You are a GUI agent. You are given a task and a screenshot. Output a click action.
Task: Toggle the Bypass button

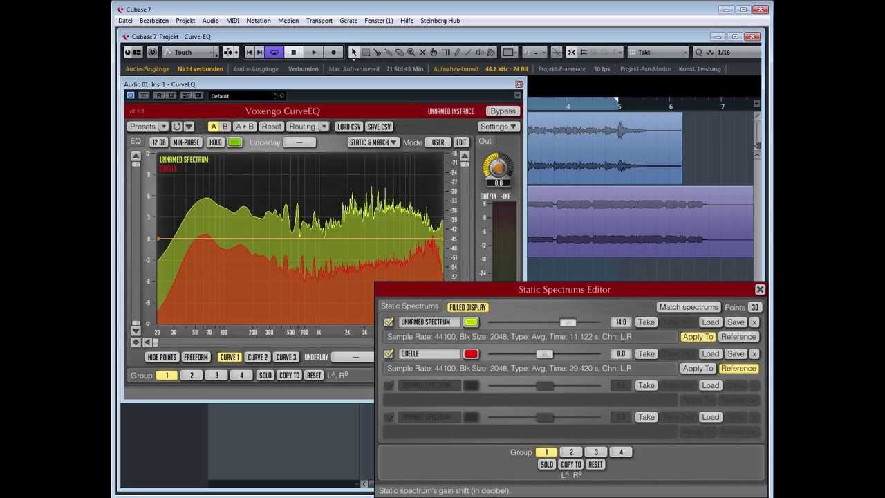tap(503, 111)
